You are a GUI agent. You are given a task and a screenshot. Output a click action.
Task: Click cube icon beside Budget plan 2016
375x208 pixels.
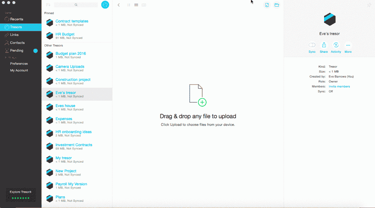(49, 55)
